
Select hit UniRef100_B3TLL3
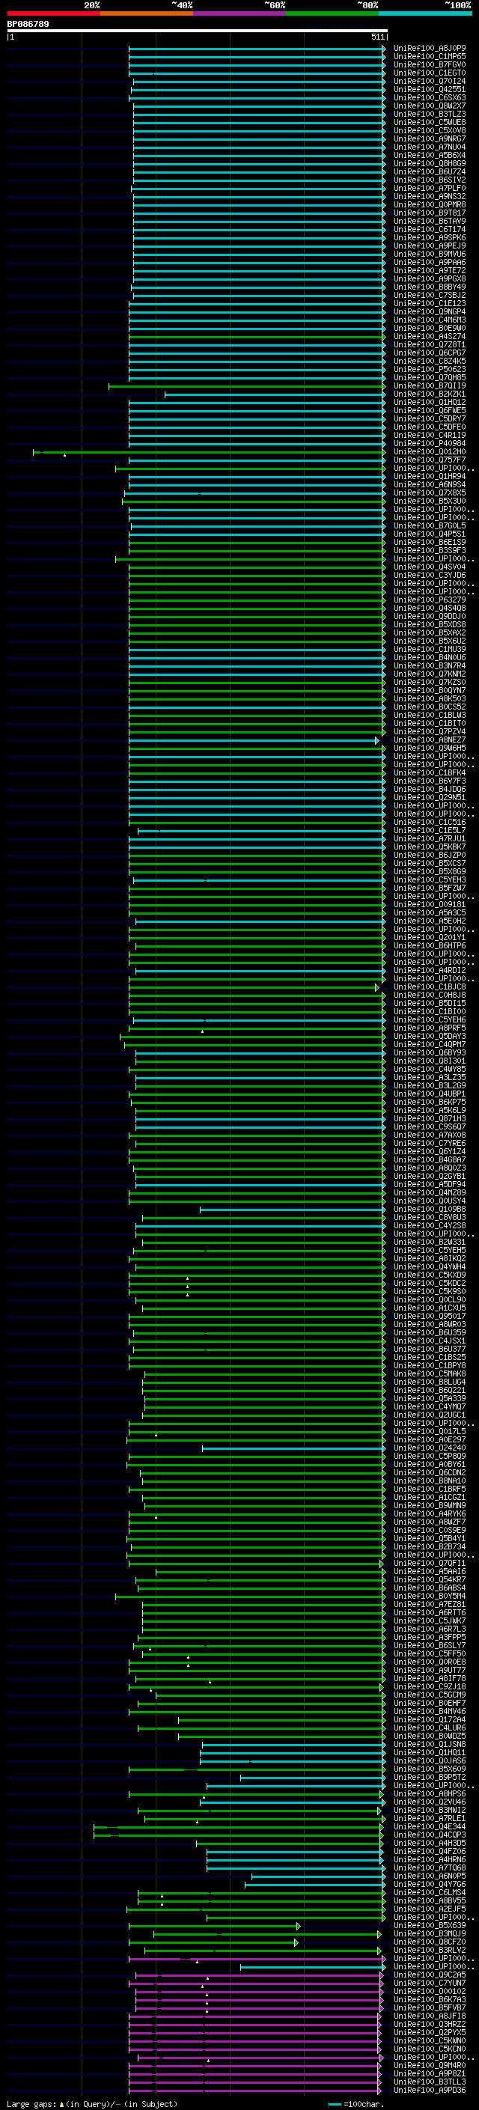pyautogui.click(x=430, y=2082)
